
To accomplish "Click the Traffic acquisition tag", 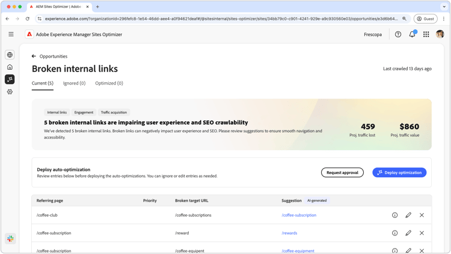I will [114, 112].
